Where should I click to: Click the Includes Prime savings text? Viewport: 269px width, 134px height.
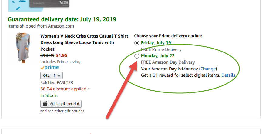pyautogui.click(x=61, y=62)
